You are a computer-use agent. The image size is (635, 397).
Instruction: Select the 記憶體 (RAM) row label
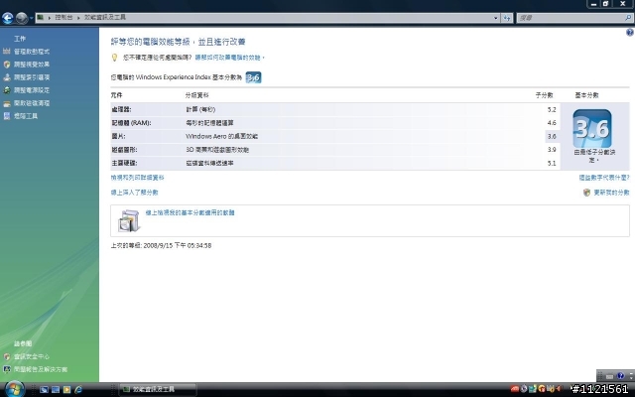click(131, 123)
